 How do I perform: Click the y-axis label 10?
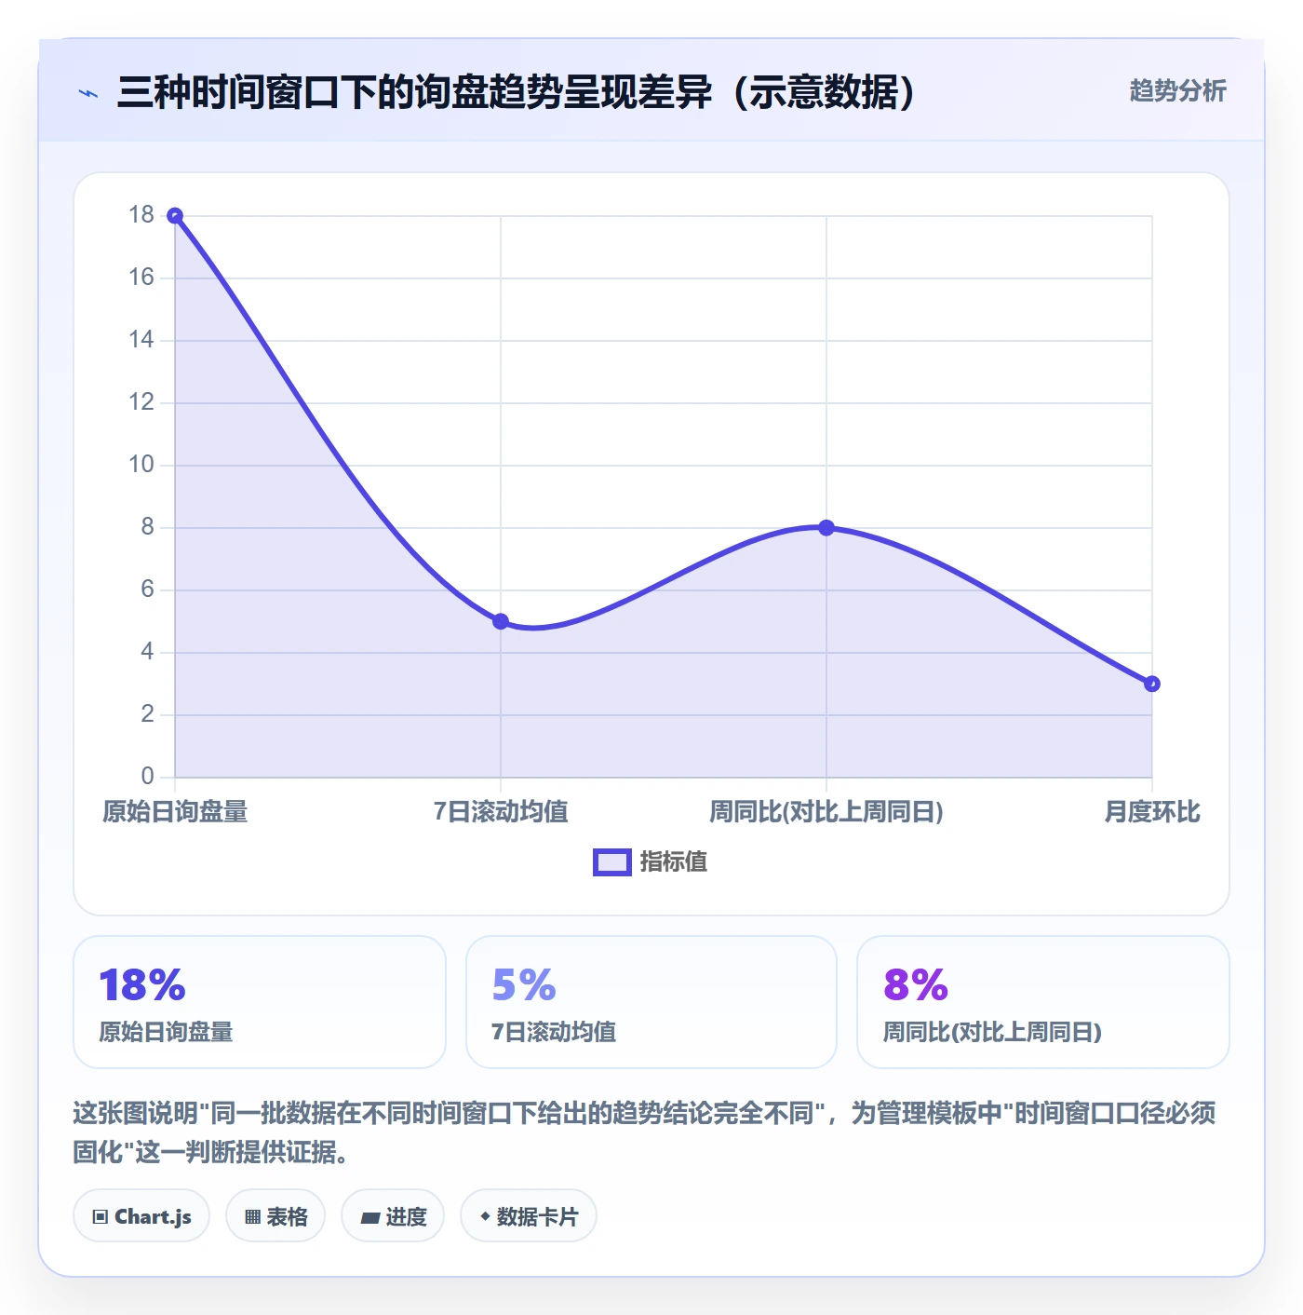(x=141, y=465)
